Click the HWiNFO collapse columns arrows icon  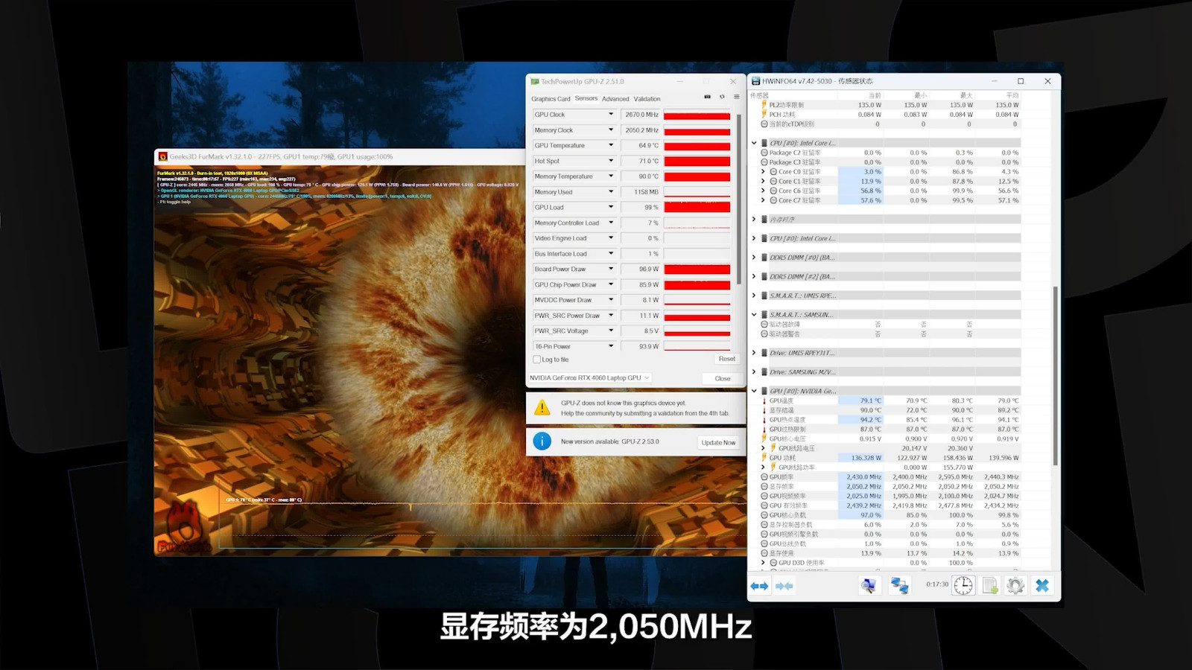784,586
